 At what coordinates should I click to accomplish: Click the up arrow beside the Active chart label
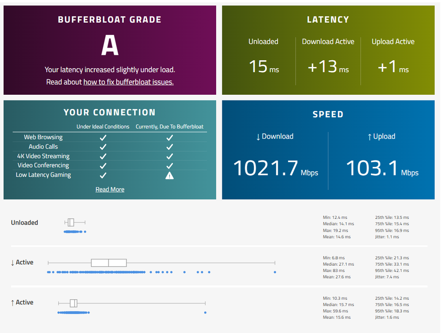tap(13, 302)
